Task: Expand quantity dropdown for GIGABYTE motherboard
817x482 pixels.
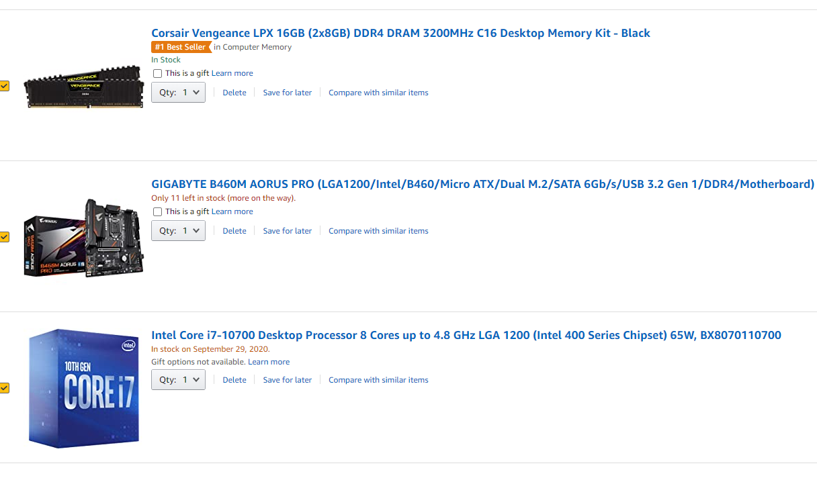Action: (x=178, y=231)
